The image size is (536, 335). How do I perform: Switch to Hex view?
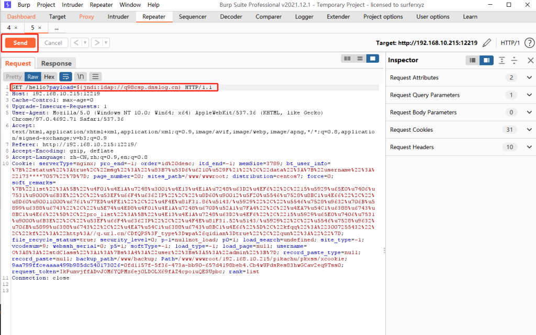pos(49,77)
